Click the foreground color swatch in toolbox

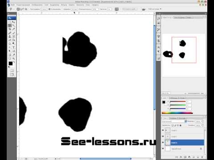[x=10, y=64]
